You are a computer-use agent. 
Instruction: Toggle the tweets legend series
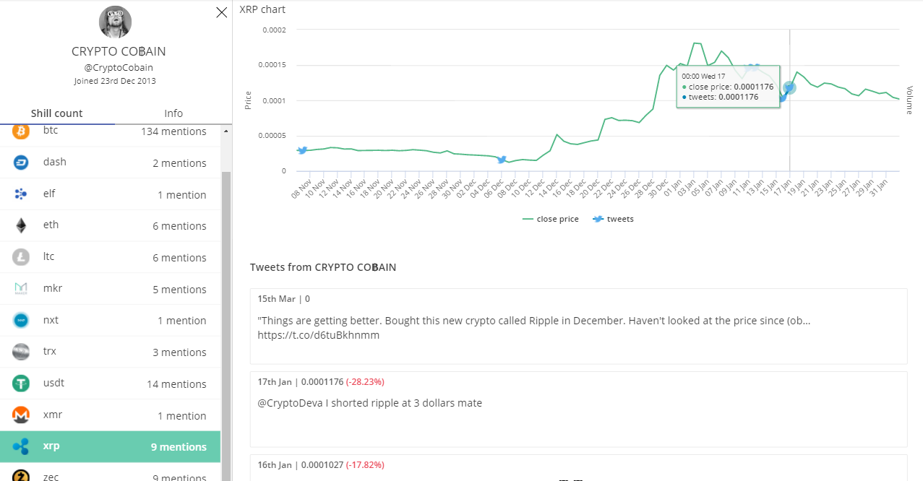613,219
